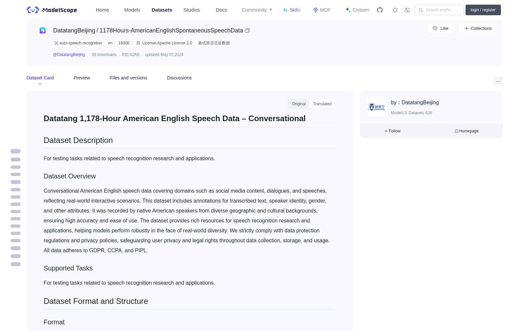Click the DatatangBeijing owner name in title
Image resolution: width=529 pixels, height=331 pixels.
74,30
